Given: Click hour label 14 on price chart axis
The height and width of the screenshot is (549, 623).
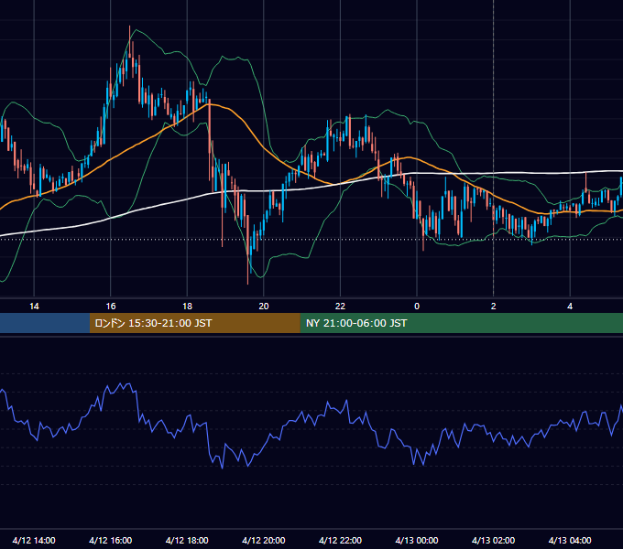Looking at the screenshot, I should tap(34, 307).
